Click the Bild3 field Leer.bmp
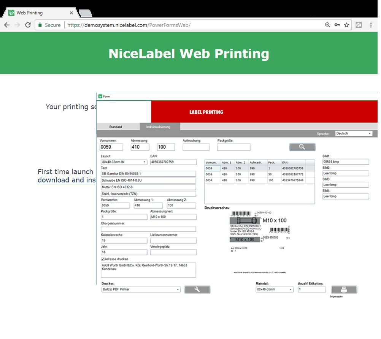Viewport: 381px width, 339px height. pos(346,185)
